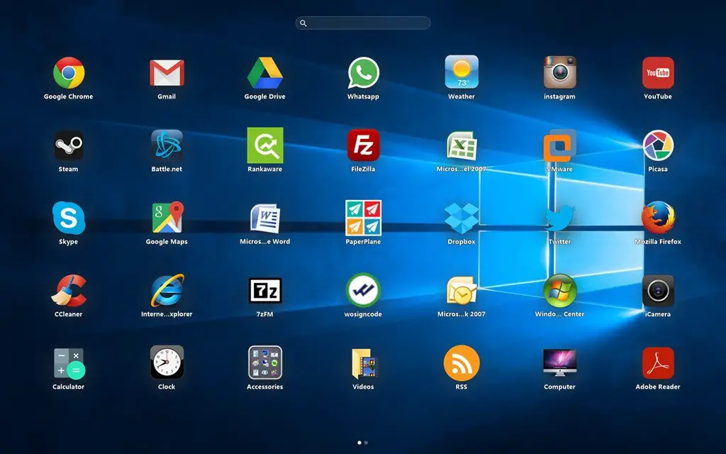Open Google Chrome app
726x454 pixels.
(x=69, y=73)
